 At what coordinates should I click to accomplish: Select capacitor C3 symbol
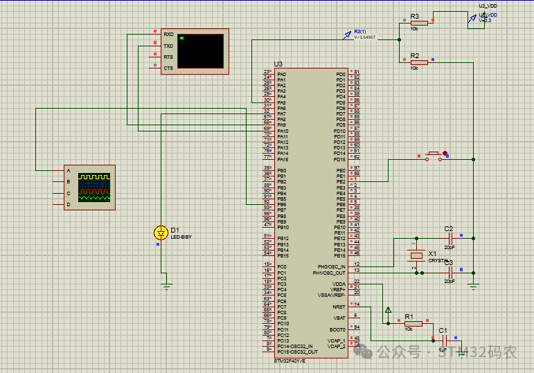click(x=450, y=273)
